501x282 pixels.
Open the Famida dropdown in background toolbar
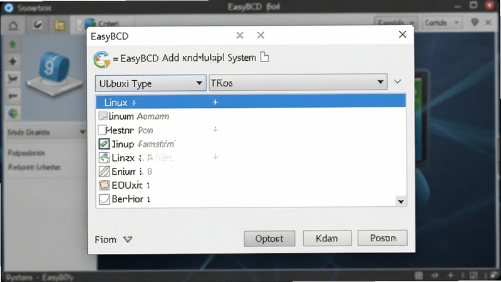pos(396,23)
